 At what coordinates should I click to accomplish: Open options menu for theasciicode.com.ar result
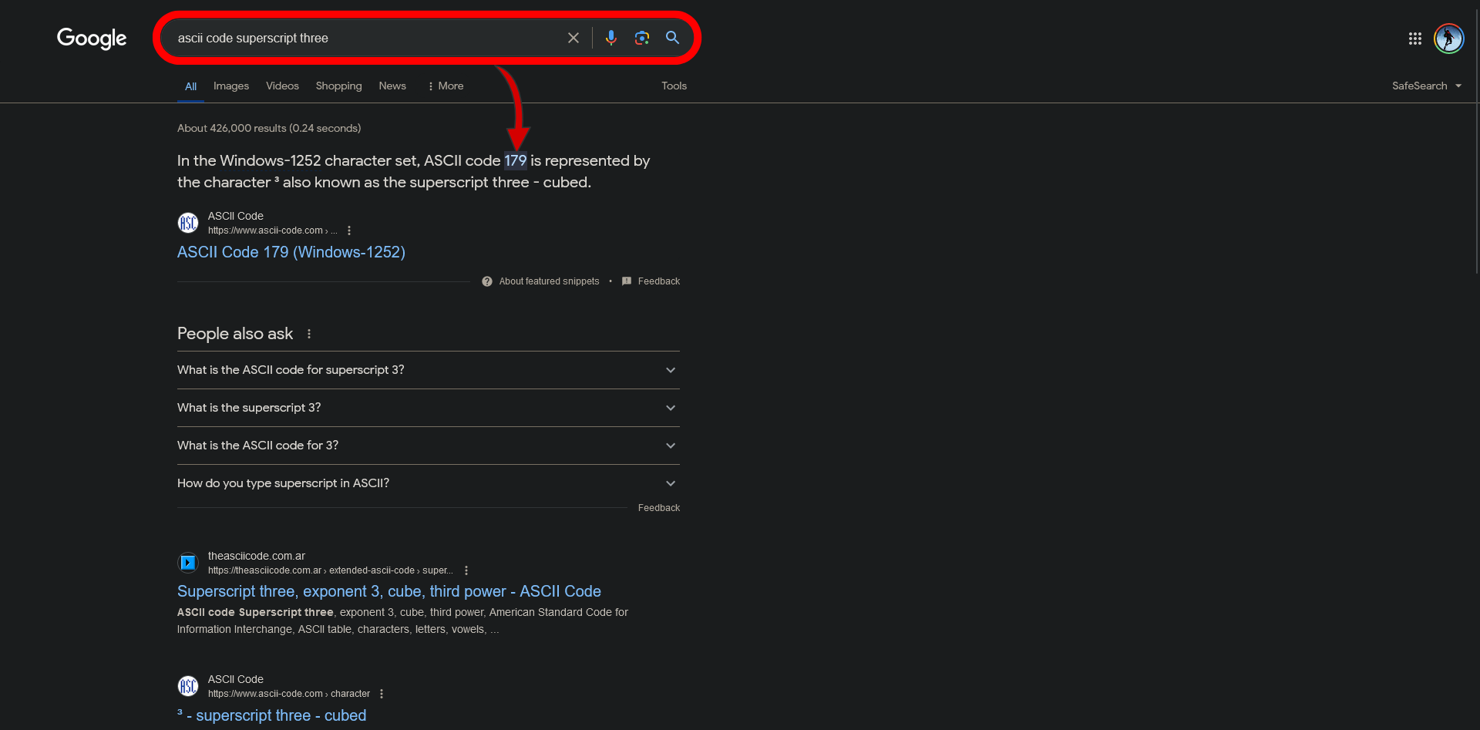pos(466,570)
